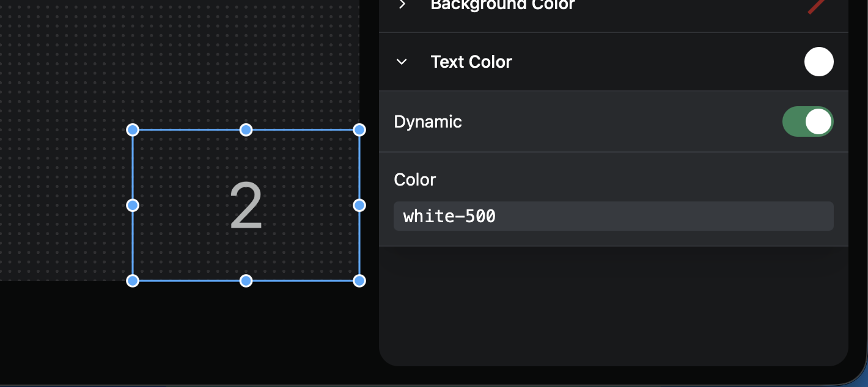Click the middle-right resize handle
This screenshot has width=868, height=387.
tap(359, 205)
